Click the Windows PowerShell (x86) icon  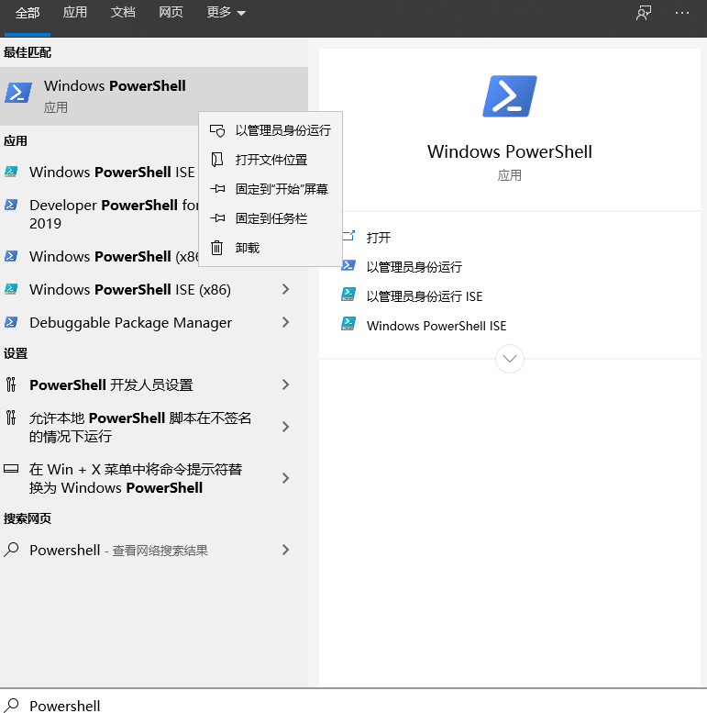point(11,256)
